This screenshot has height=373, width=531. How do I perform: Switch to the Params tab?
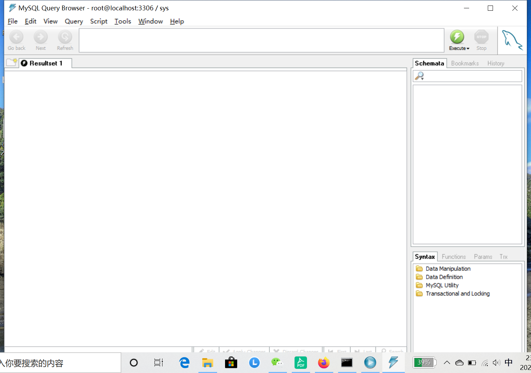click(x=483, y=257)
